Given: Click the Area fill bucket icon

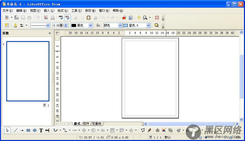Looking at the screenshot, I should (98, 25).
